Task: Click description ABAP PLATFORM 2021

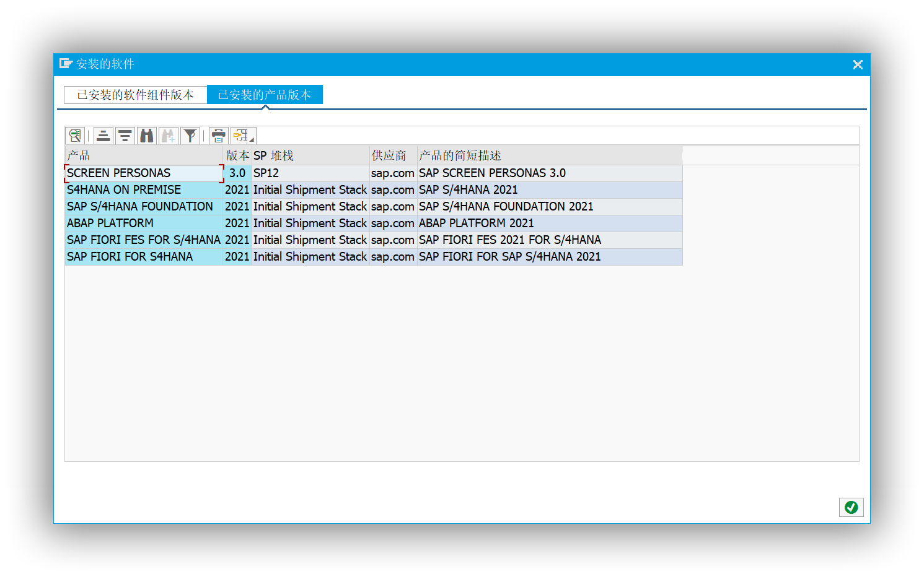Action: pos(550,223)
